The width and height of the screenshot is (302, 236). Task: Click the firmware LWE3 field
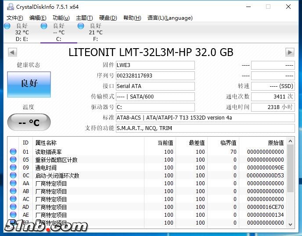pos(155,65)
